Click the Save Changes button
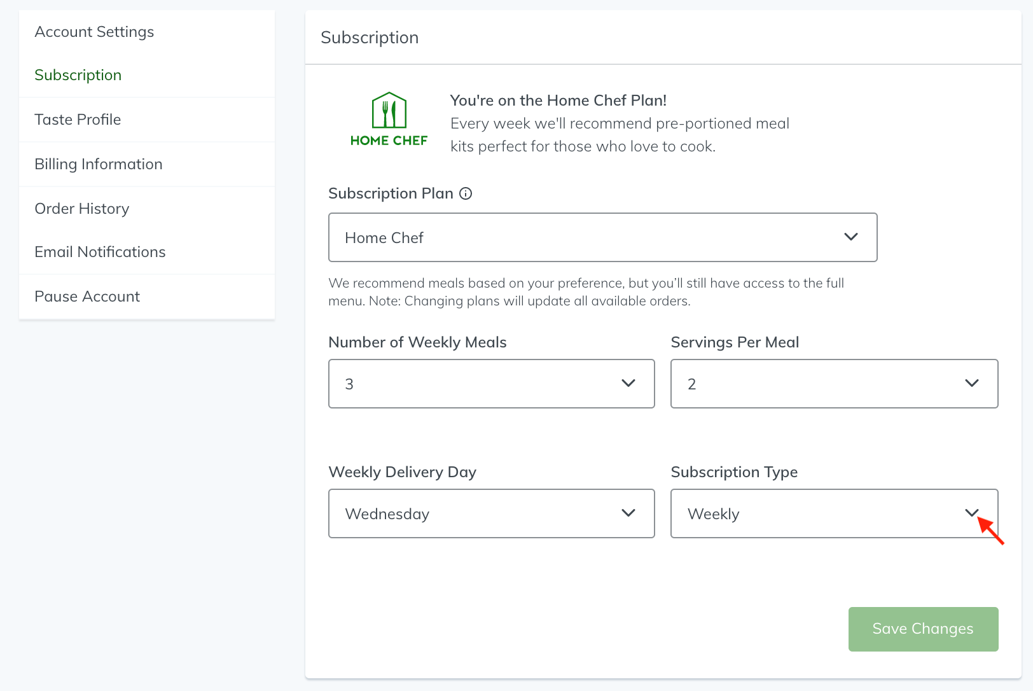Image resolution: width=1033 pixels, height=691 pixels. tap(923, 629)
